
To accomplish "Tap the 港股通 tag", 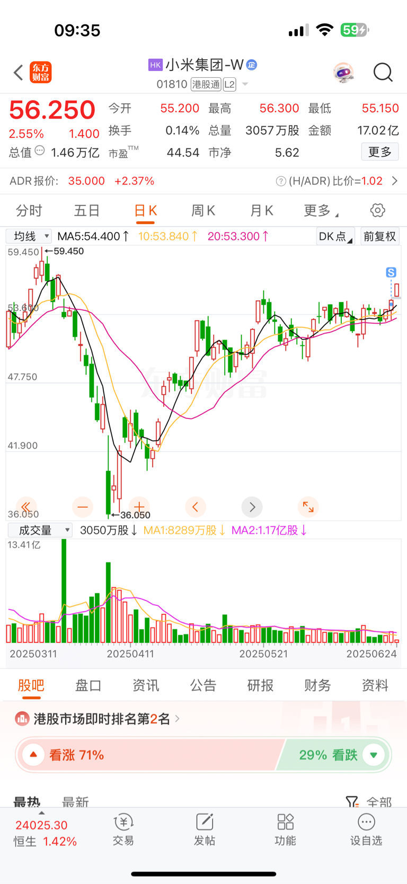I will pos(206,84).
